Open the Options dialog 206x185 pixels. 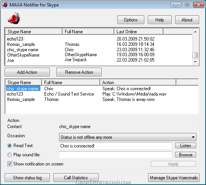coord(131,20)
